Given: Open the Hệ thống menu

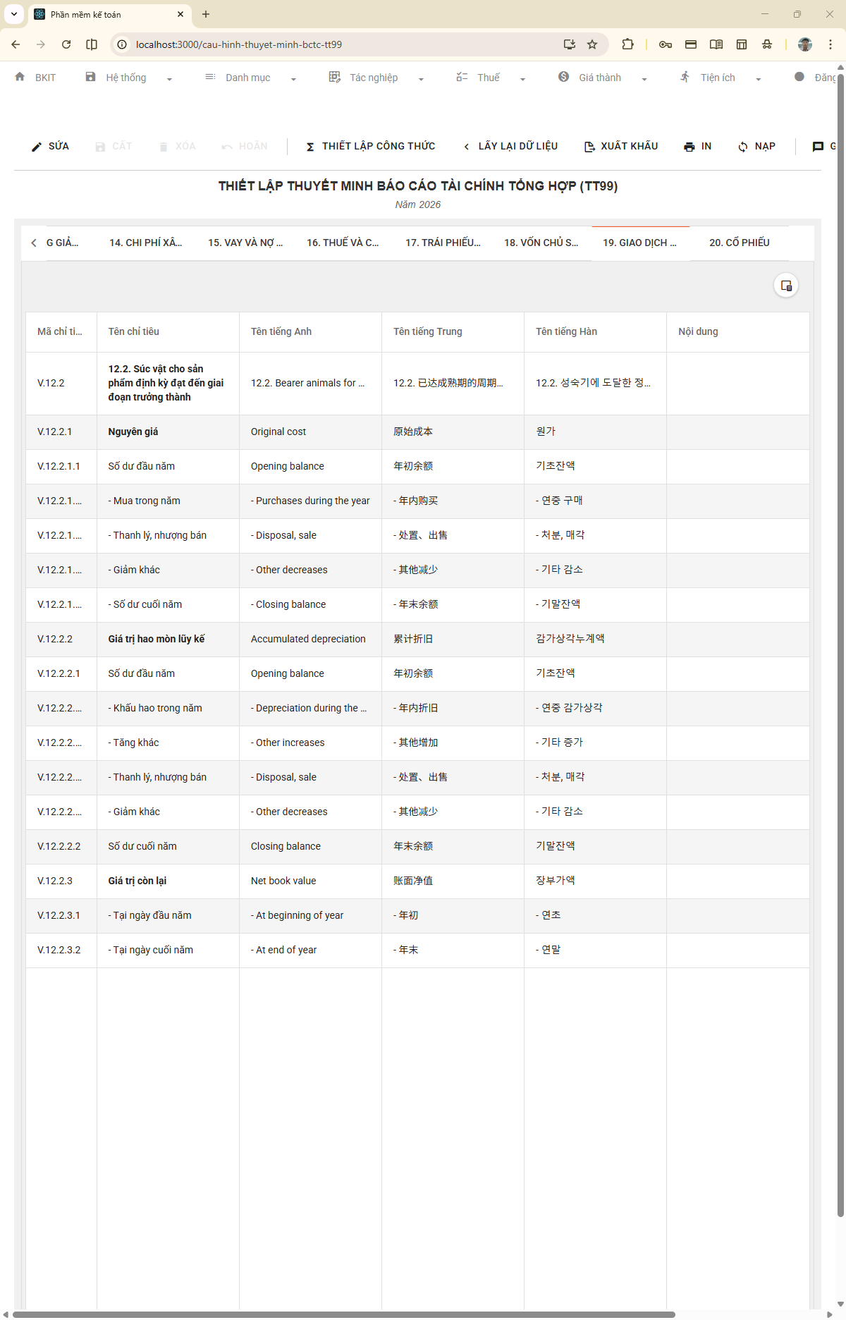Looking at the screenshot, I should pos(126,78).
